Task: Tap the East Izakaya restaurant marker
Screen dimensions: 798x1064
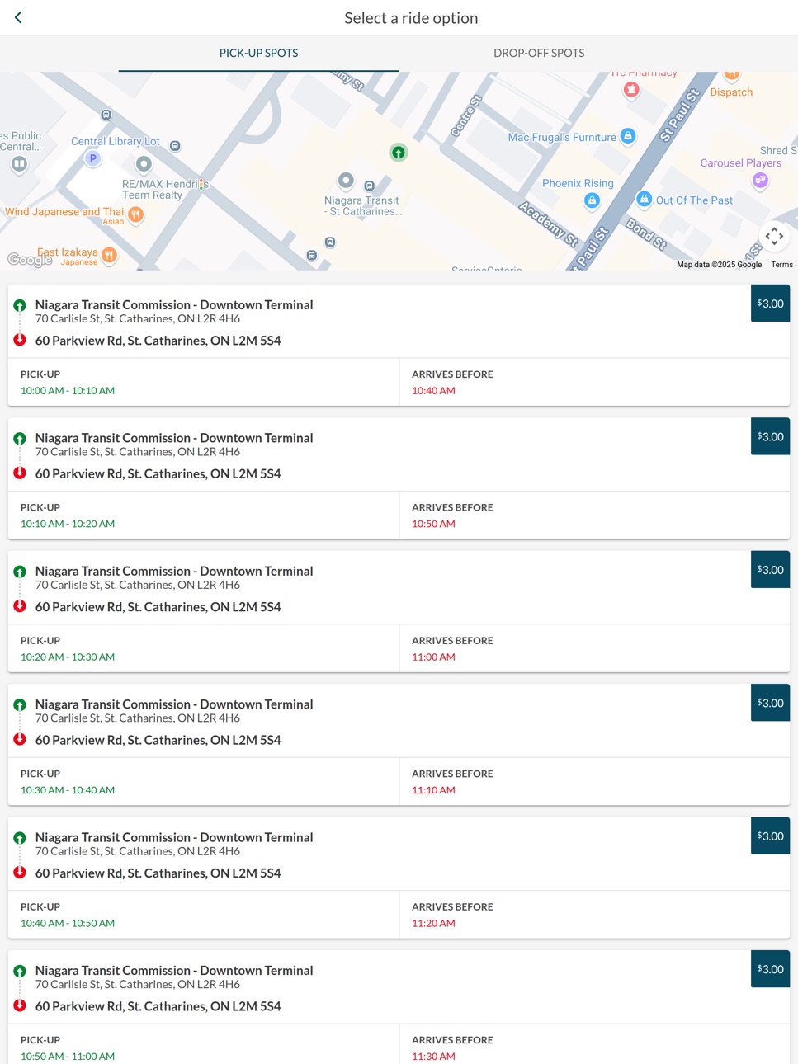Action: [109, 255]
